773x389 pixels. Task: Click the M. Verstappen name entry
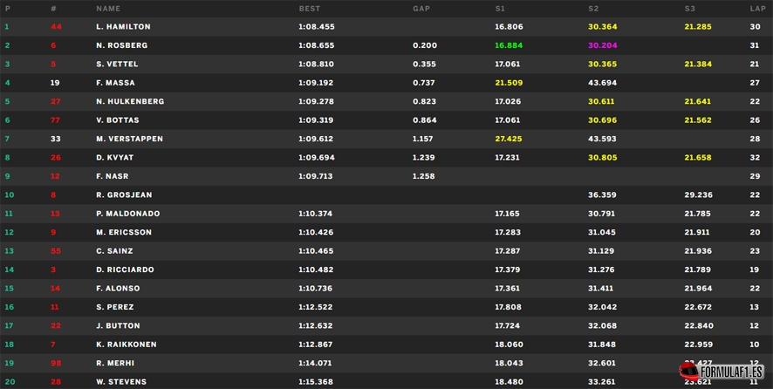(x=130, y=139)
